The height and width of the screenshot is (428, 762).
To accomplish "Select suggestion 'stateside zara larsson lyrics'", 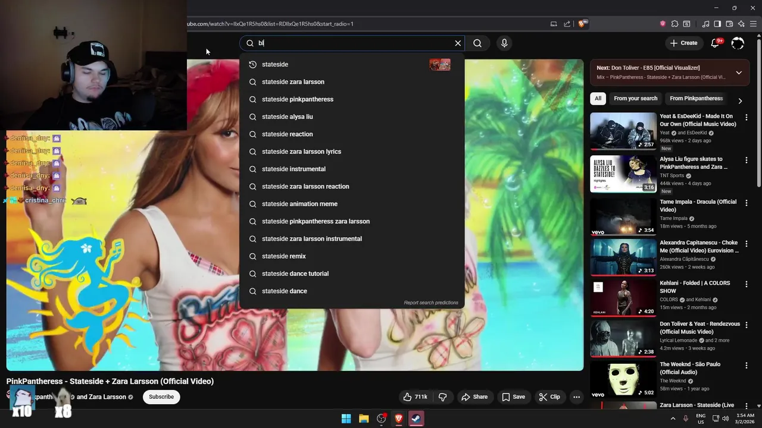I will pos(351,152).
